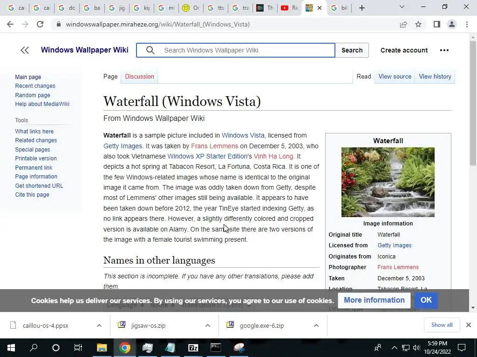Screen dimensions: 477x357
Task: Open a Random page
Action: tap(33, 95)
